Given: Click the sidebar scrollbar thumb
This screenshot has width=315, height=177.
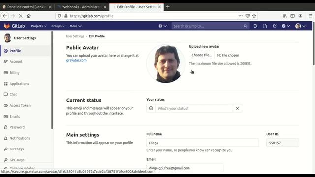Looking at the screenshot, I should [52, 80].
